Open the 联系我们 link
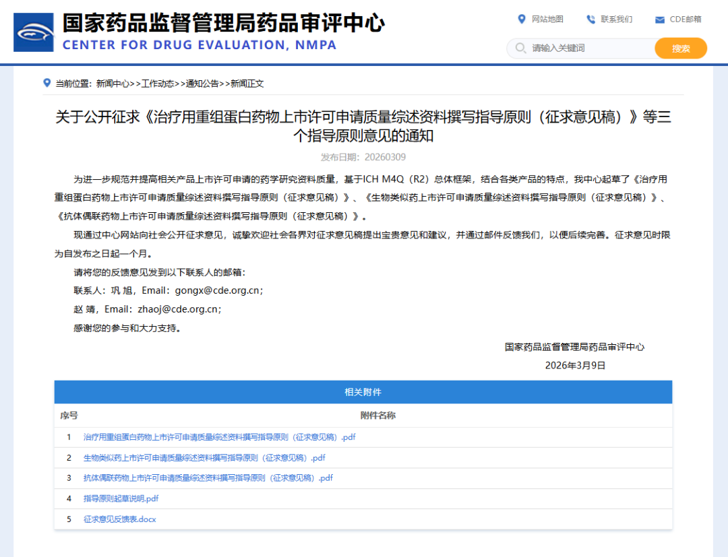728x557 pixels. [616, 19]
